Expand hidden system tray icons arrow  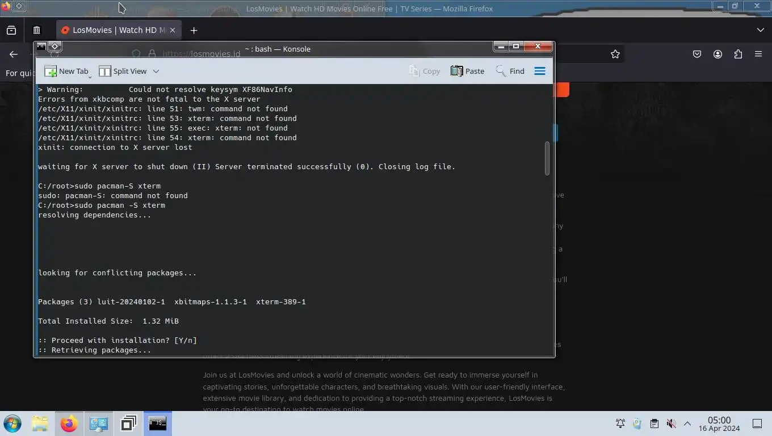click(x=687, y=424)
